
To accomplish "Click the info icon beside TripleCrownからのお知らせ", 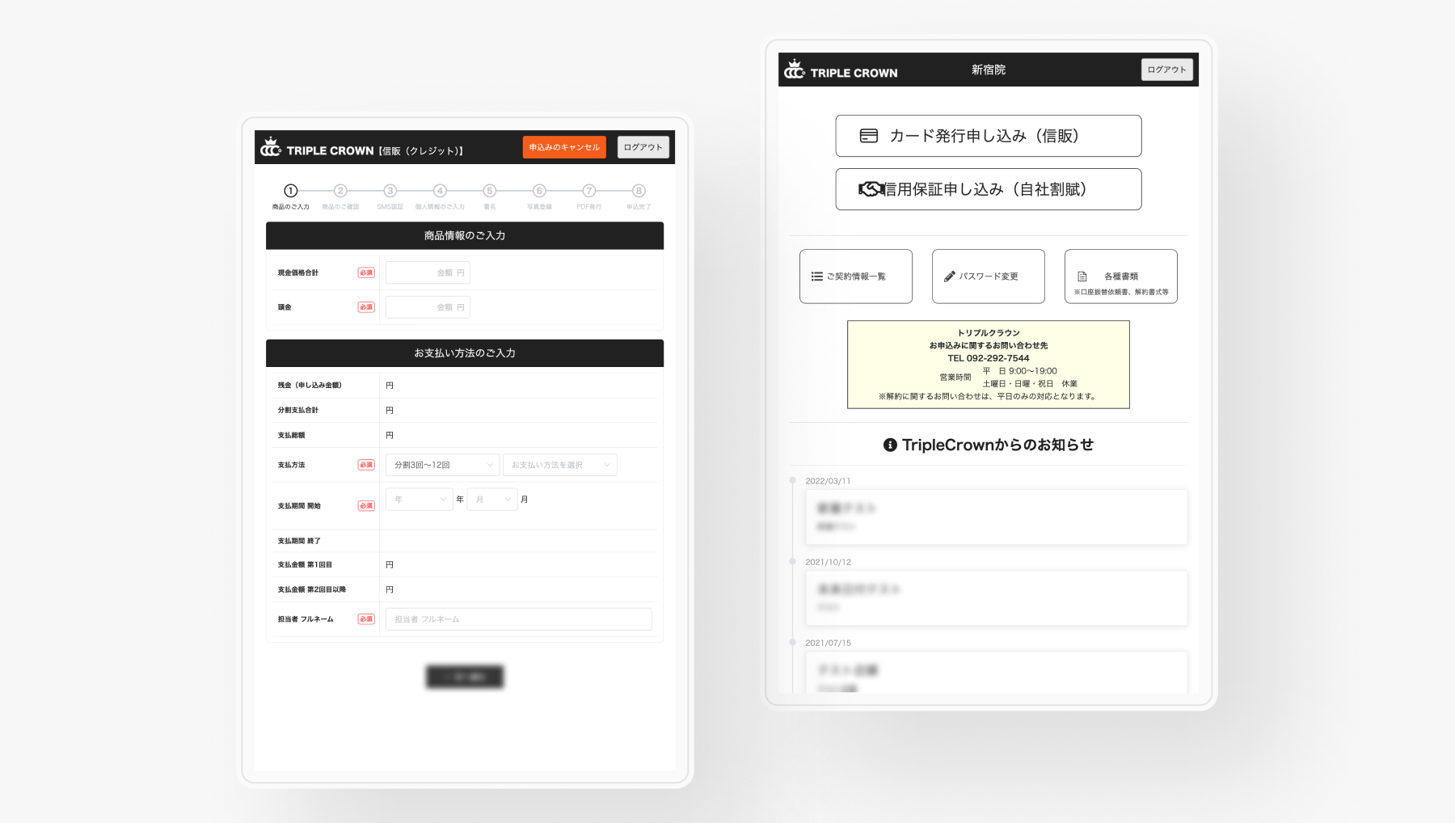I will (x=890, y=445).
